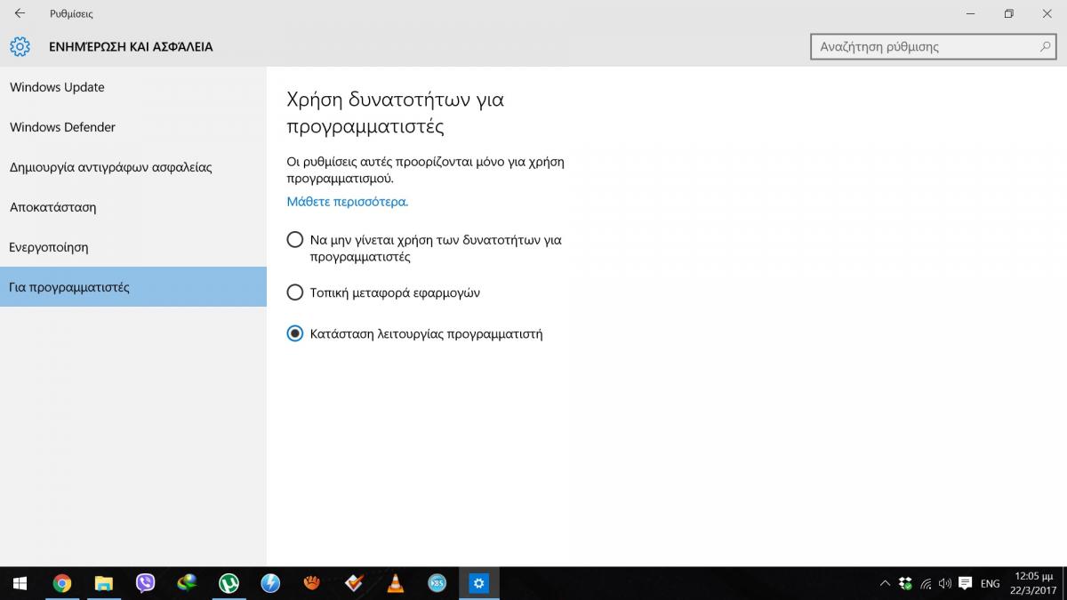Open 'Δημιουργία αντιγράφων ασφαλείας' section
This screenshot has height=600, width=1067.
133,167
